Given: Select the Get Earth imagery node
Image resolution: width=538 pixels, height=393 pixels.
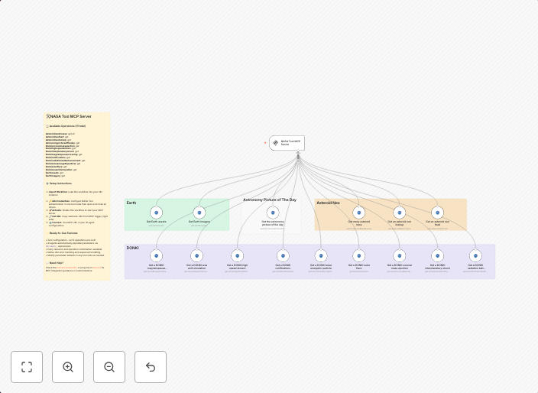Looking at the screenshot, I should coord(199,213).
